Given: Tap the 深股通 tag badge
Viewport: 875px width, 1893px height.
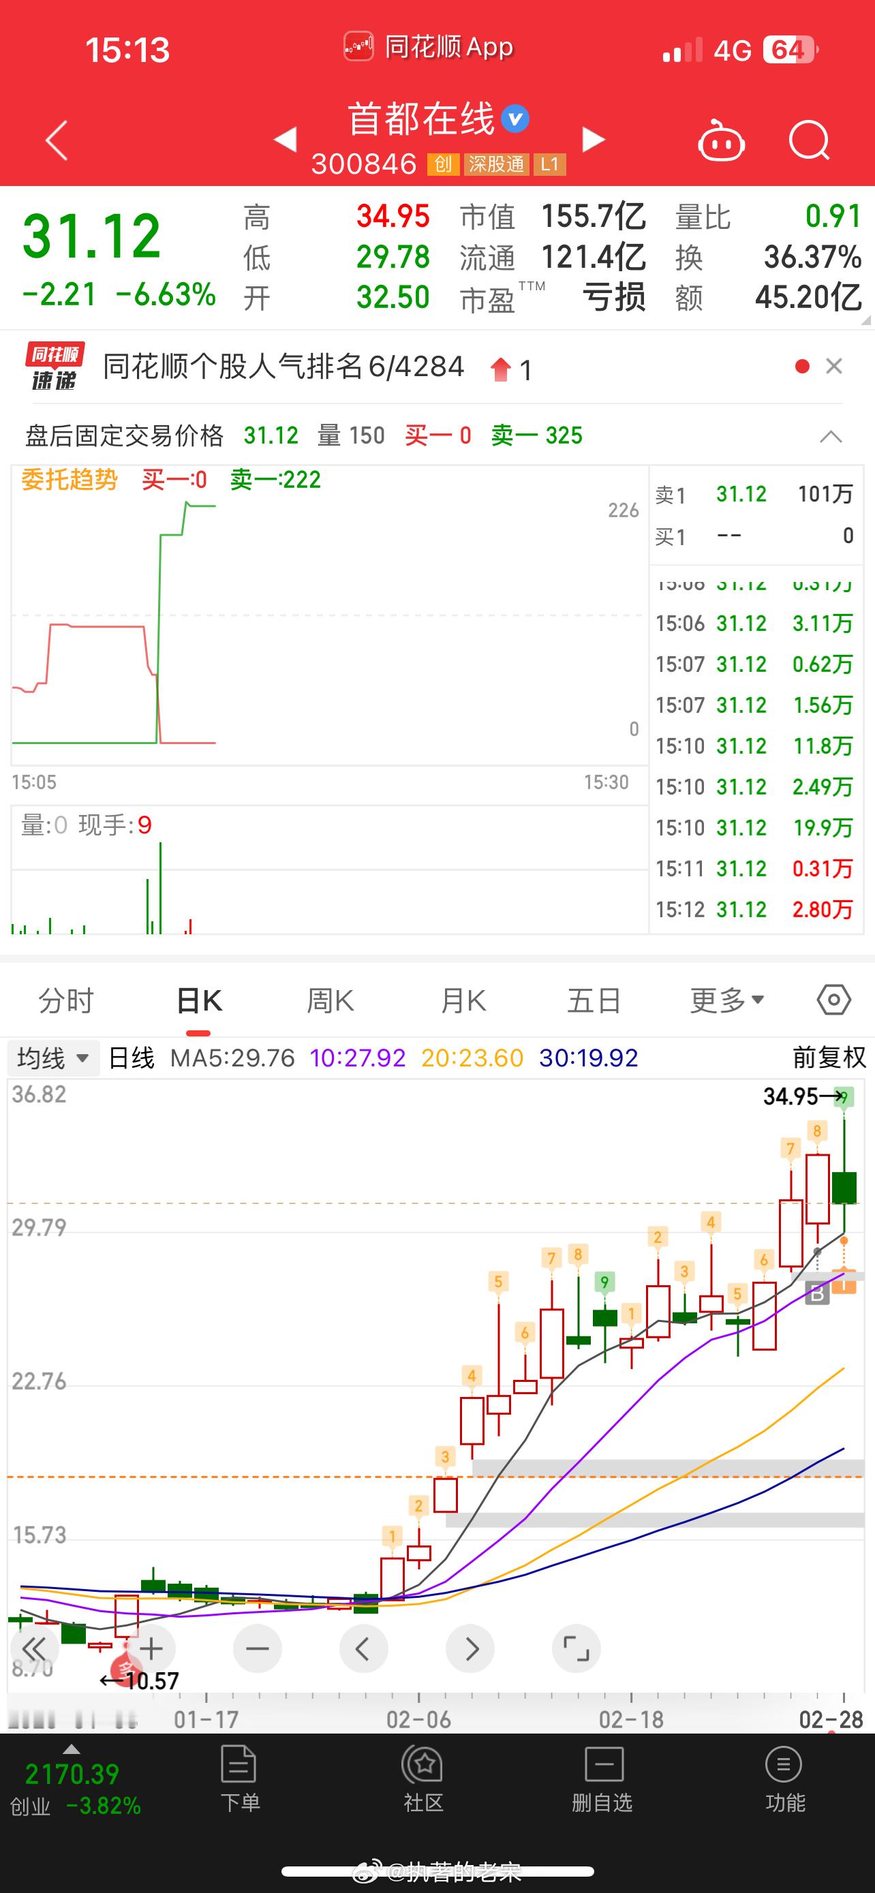Looking at the screenshot, I should [496, 164].
